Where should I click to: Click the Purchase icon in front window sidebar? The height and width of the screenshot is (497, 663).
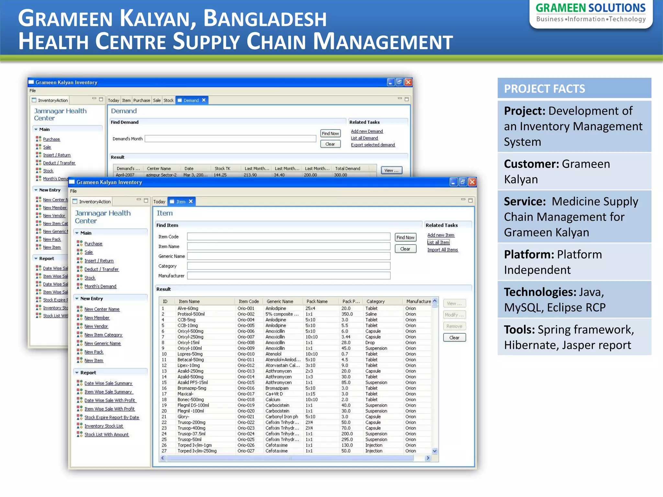coord(79,243)
